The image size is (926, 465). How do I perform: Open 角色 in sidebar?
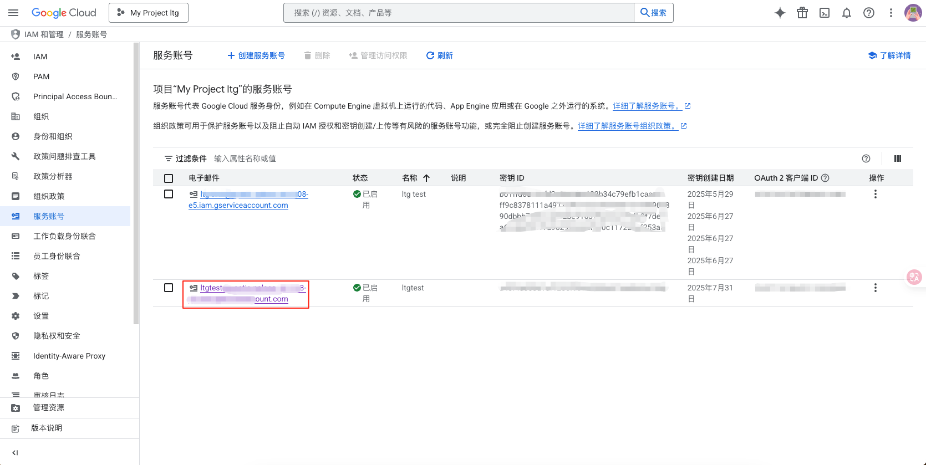[x=65, y=376]
